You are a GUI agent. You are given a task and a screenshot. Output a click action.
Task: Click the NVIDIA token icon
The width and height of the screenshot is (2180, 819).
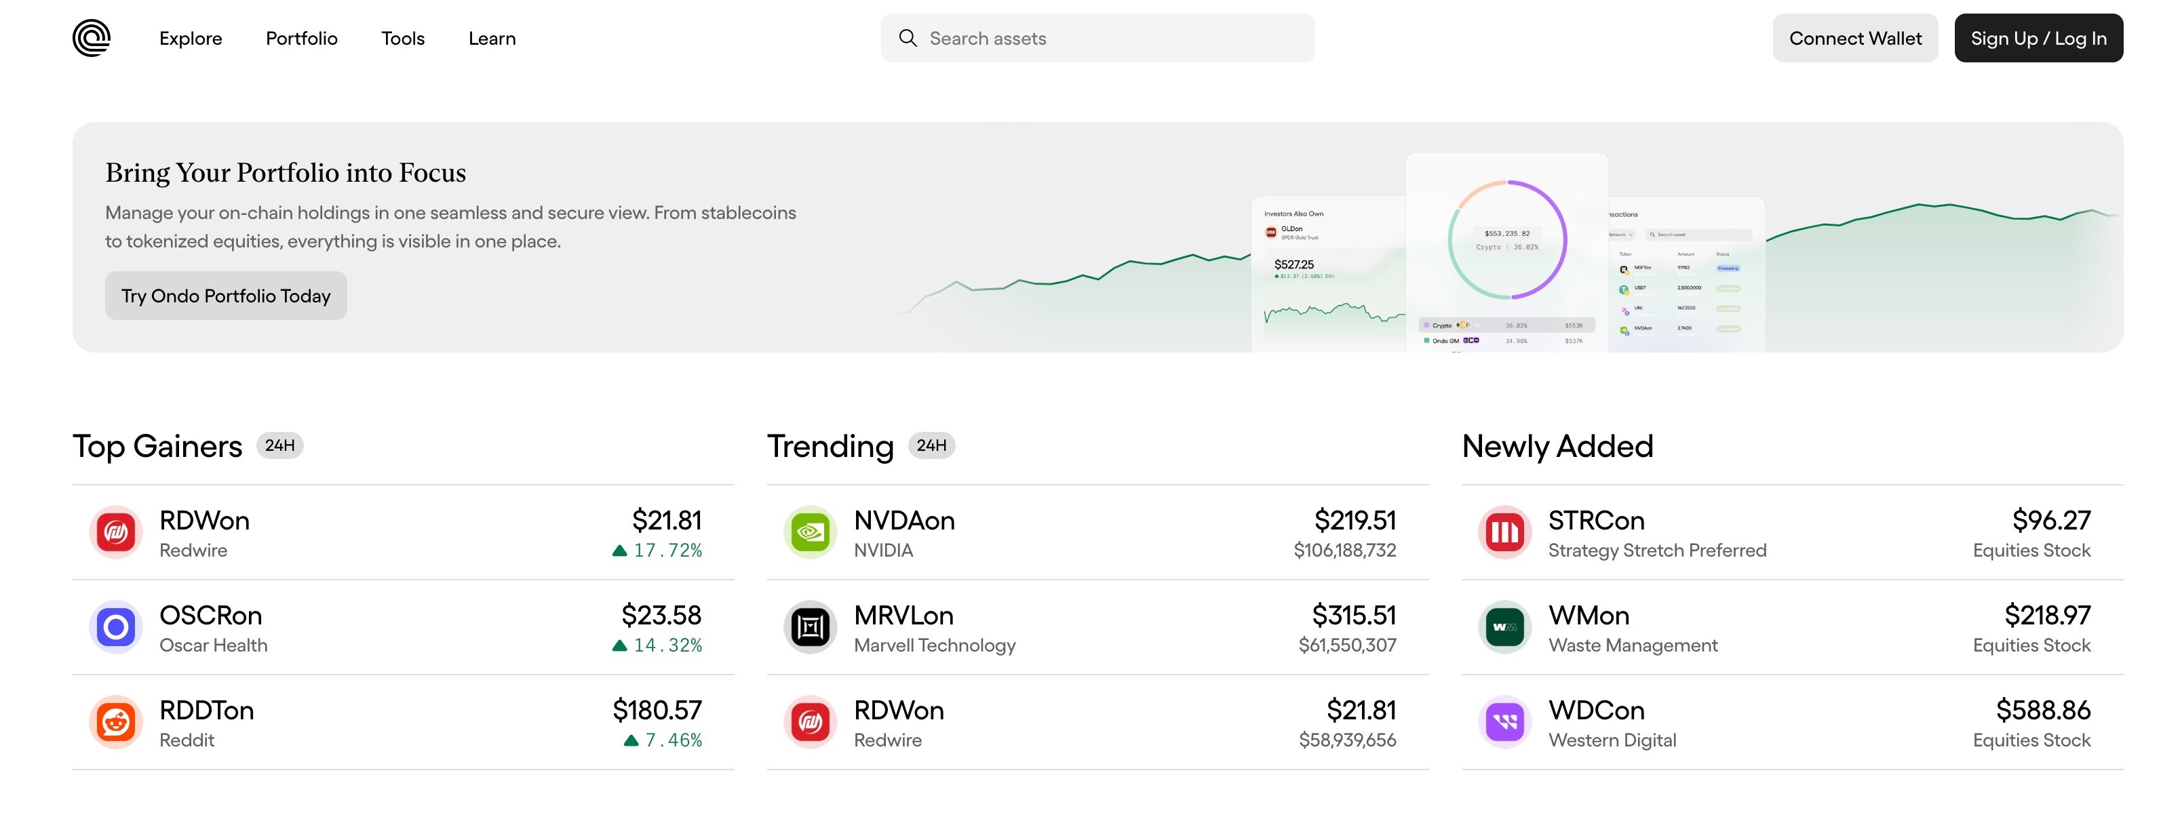[811, 532]
